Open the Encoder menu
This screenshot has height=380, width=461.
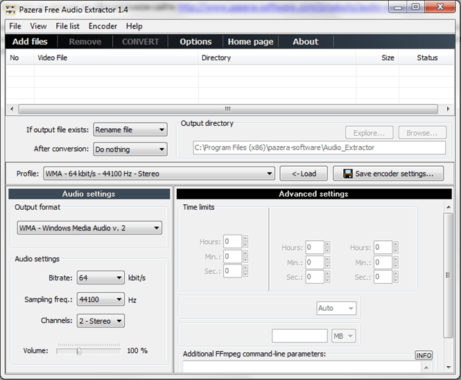(103, 26)
